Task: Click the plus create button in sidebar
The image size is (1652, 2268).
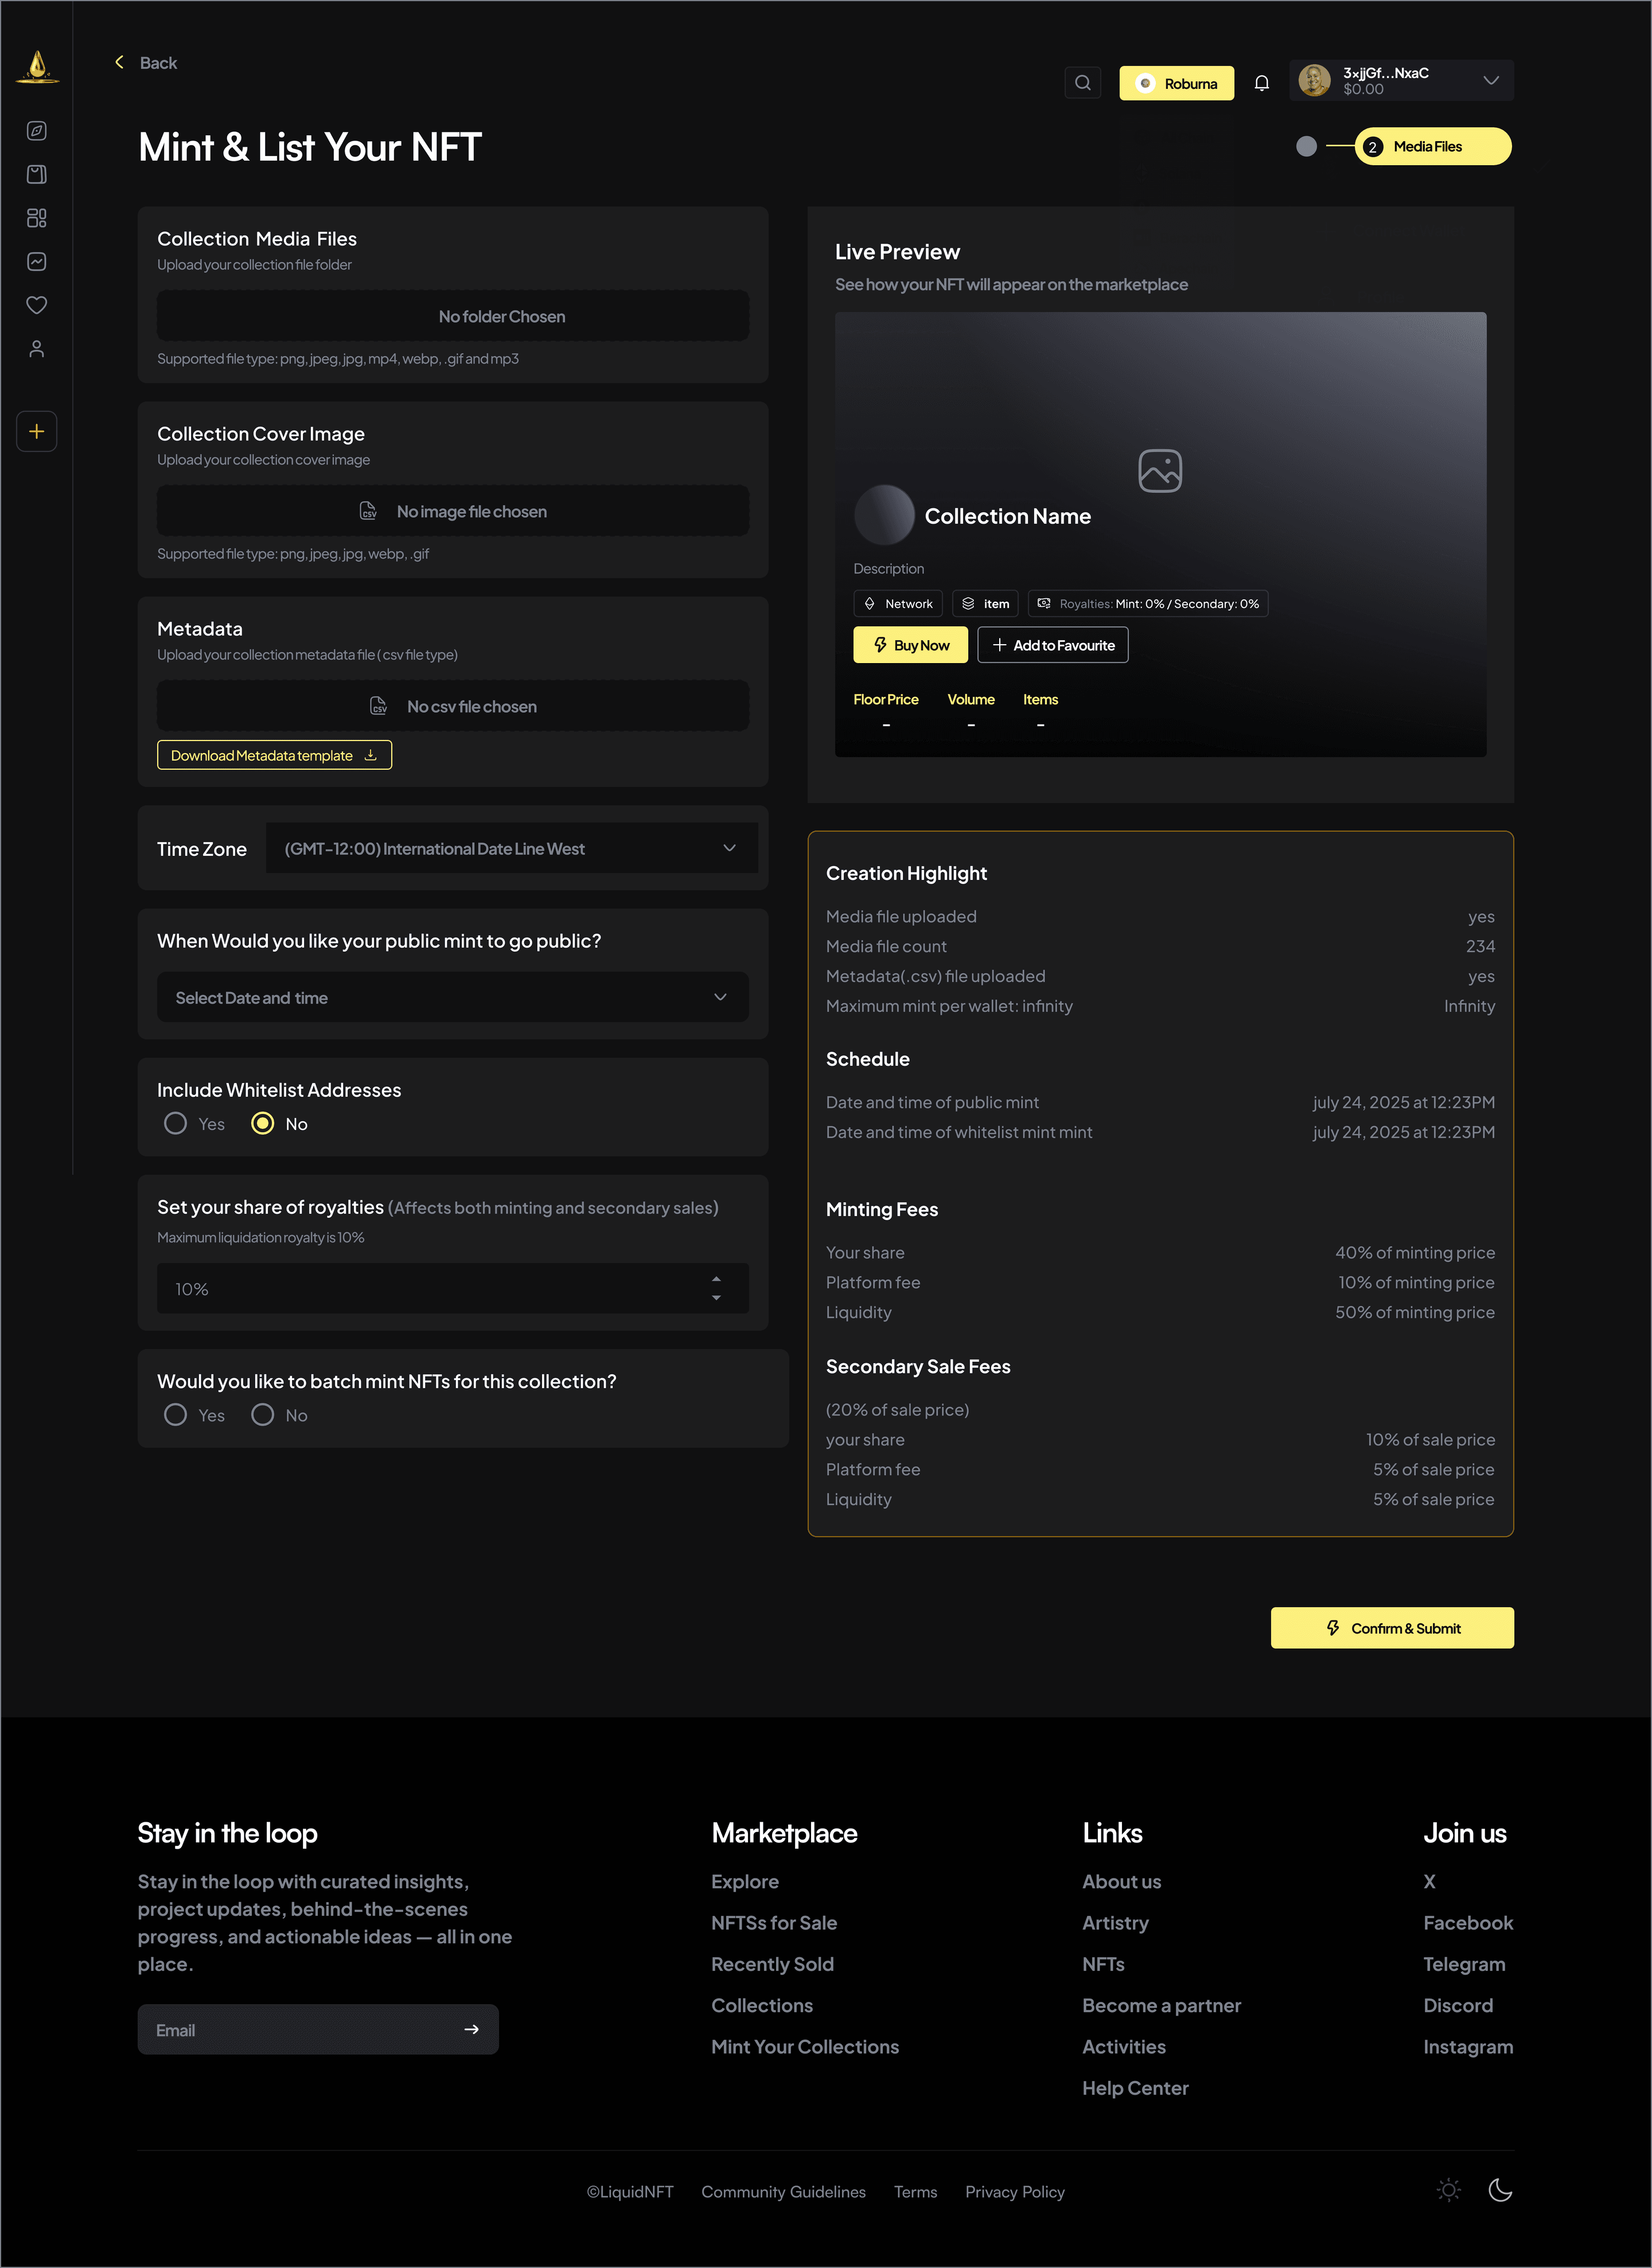Action: pos(37,432)
